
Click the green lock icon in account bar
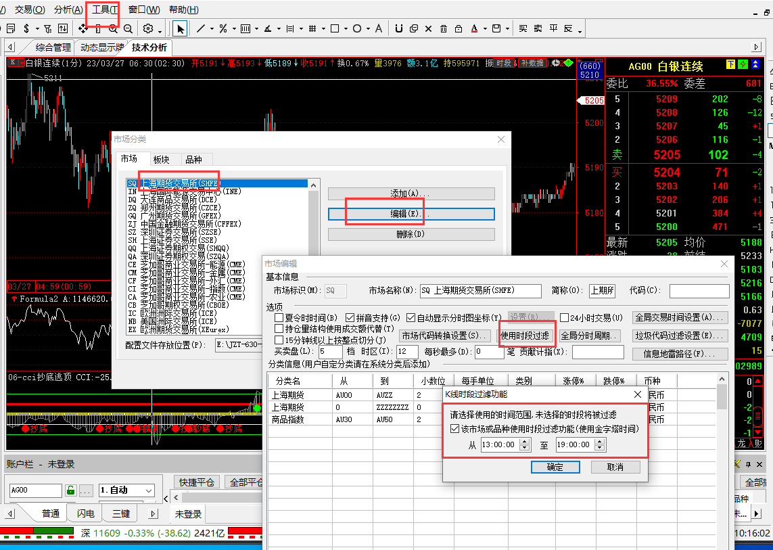(x=70, y=490)
